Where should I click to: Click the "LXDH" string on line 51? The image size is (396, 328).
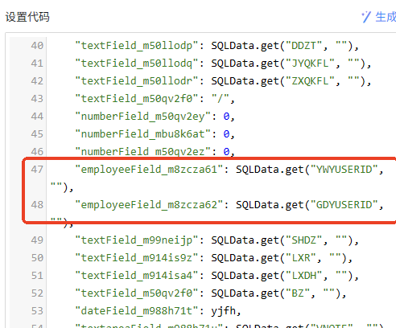303,276
